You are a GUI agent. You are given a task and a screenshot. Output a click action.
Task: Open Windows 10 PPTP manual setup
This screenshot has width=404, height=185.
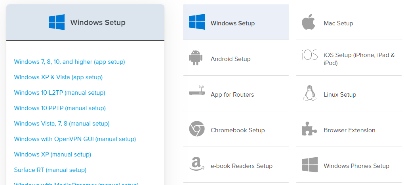[x=60, y=108]
